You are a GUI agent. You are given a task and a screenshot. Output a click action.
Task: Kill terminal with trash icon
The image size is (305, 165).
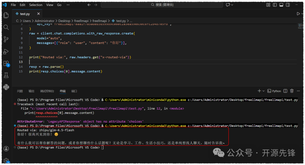292,91
